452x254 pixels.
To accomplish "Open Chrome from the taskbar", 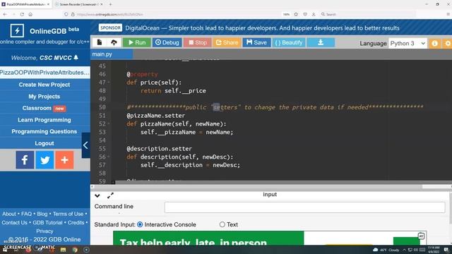I will click(x=75, y=250).
